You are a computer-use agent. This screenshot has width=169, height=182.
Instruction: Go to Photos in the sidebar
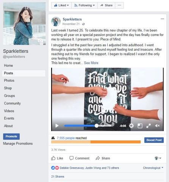click(9, 80)
